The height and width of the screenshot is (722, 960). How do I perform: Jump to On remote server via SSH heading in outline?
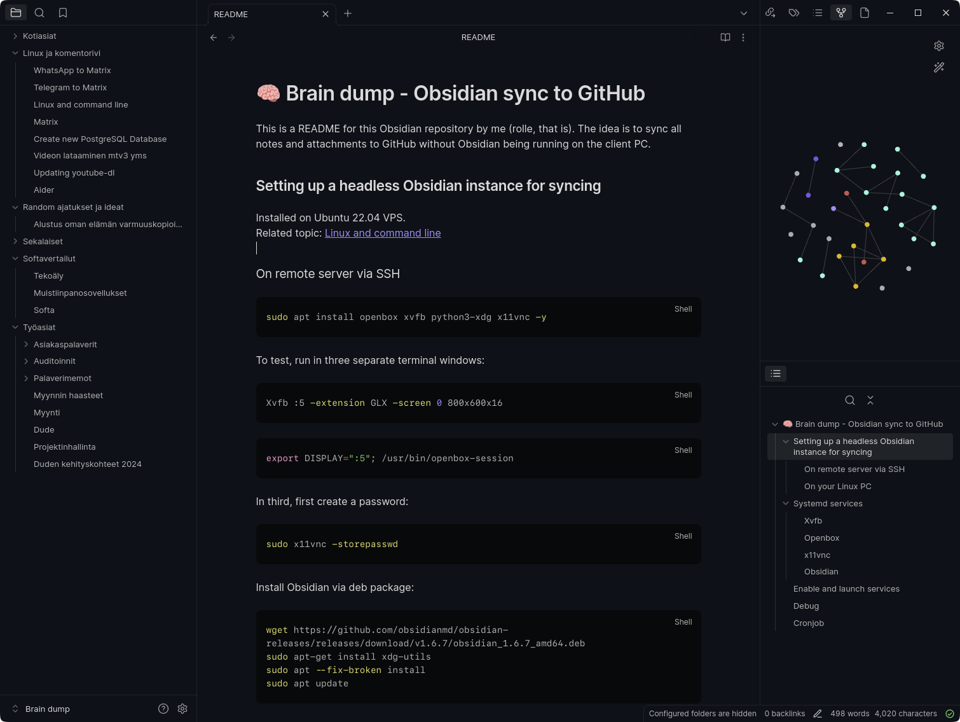(x=854, y=469)
